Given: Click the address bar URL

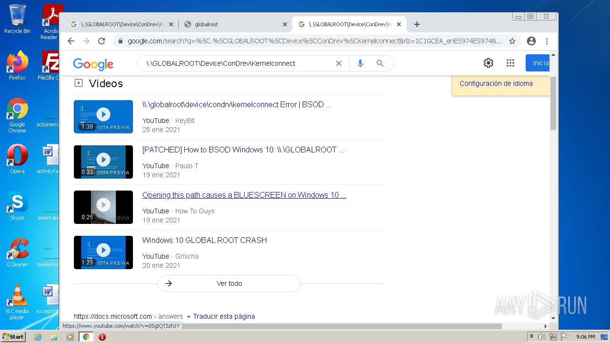Looking at the screenshot, I should coord(315,41).
